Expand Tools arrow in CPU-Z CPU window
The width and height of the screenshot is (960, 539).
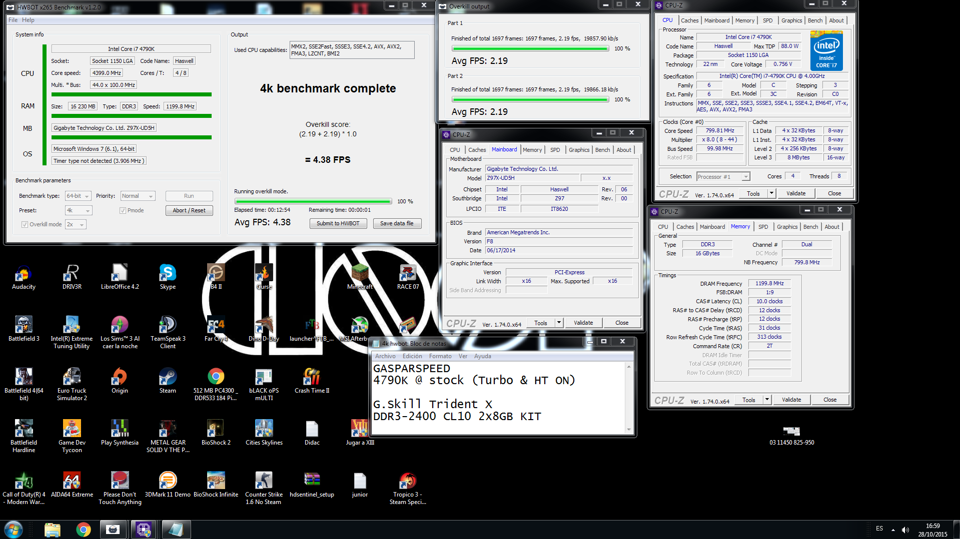coord(771,193)
